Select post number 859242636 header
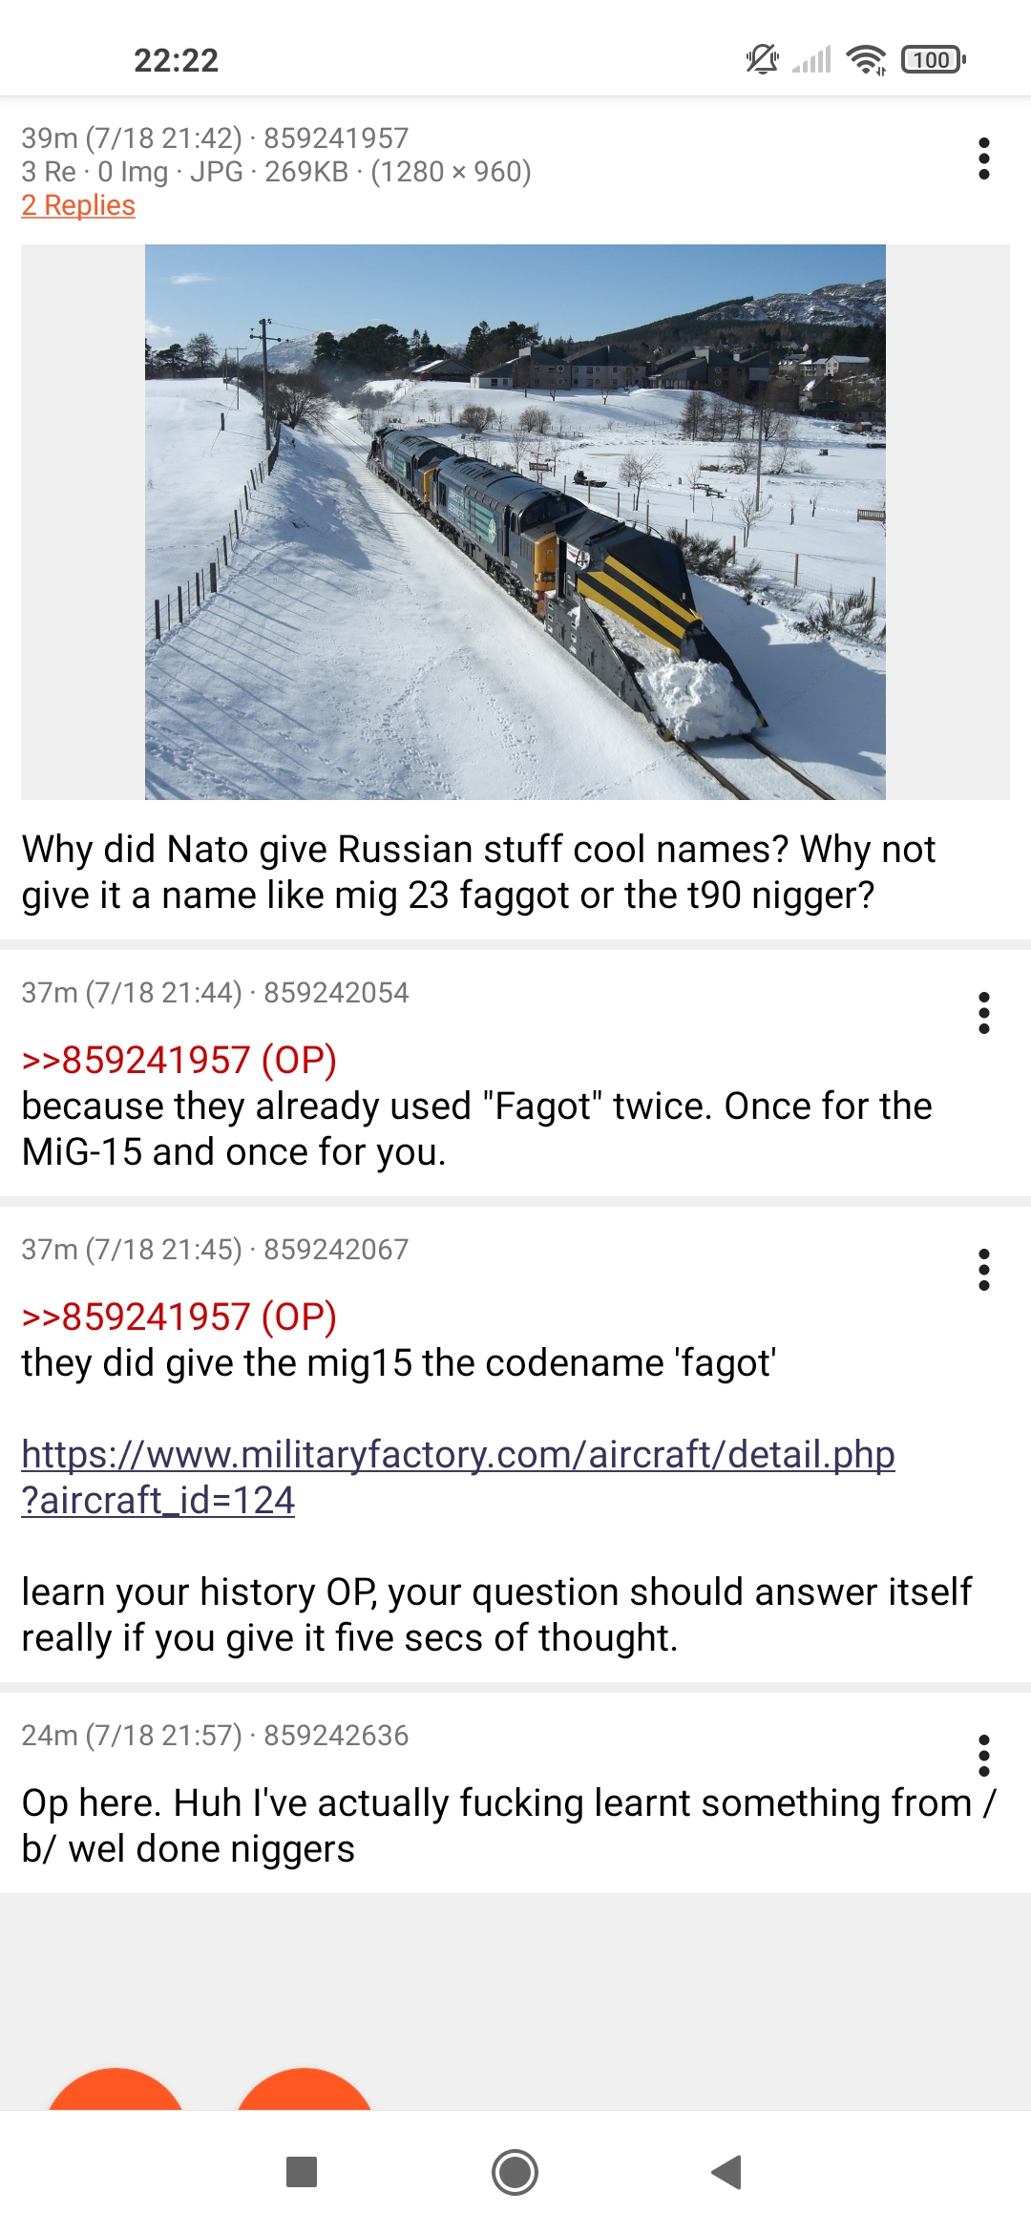1031x2234 pixels. (x=215, y=1736)
